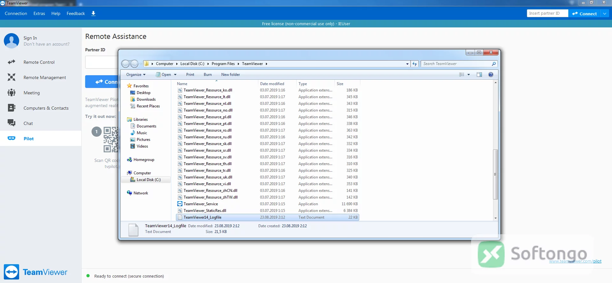This screenshot has height=283, width=612.
Task: Click the New folder button
Action: point(230,75)
